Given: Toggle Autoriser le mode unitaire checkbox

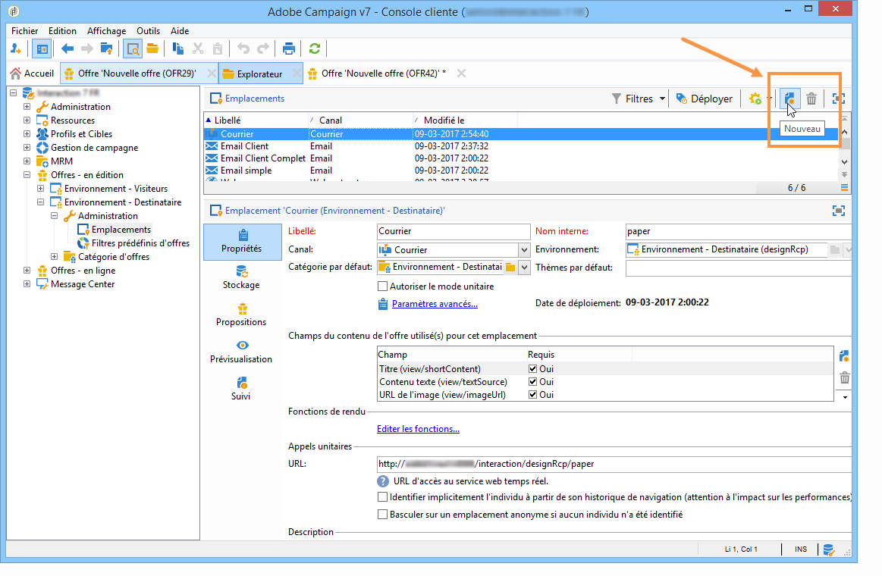Looking at the screenshot, I should click(x=382, y=286).
